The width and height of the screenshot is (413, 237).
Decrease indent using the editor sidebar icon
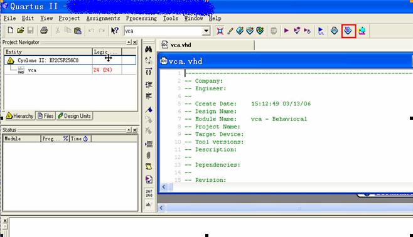[149, 96]
